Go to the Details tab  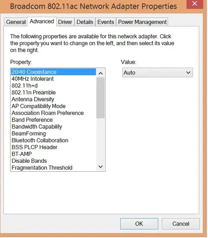[x=85, y=22]
